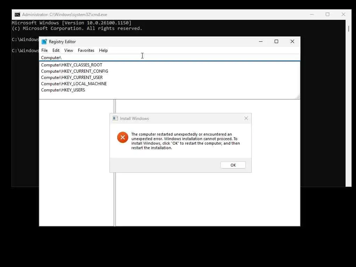Screen dimensions: 356x267
Task: Click the Administrator cmd.exe title text
Action: (x=65, y=15)
